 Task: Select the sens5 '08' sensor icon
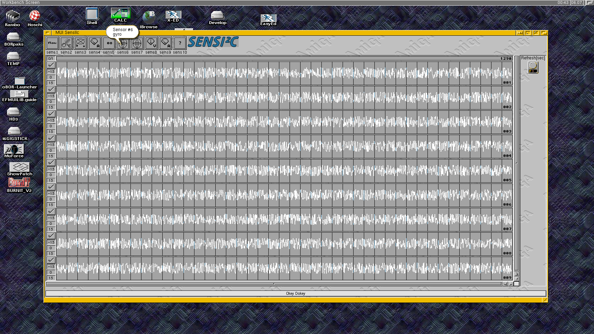point(109,43)
